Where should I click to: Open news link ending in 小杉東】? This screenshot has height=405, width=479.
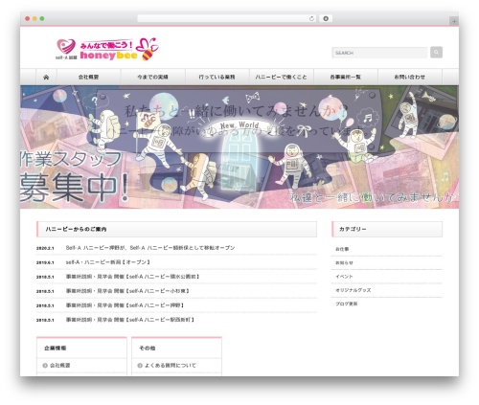click(x=127, y=291)
